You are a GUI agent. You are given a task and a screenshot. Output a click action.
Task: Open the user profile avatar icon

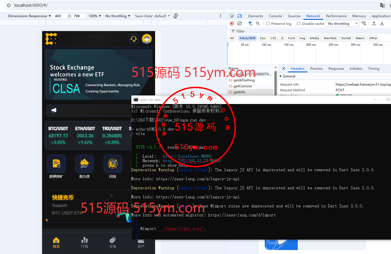click(x=147, y=39)
